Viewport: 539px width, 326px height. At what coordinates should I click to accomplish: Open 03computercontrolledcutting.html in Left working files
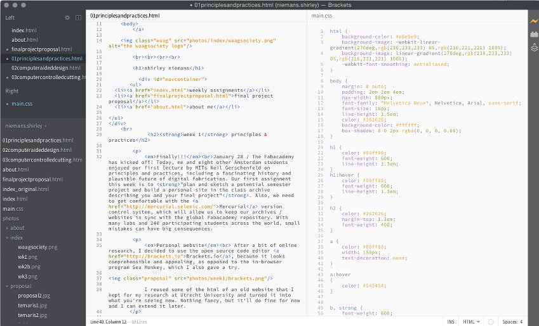48,77
